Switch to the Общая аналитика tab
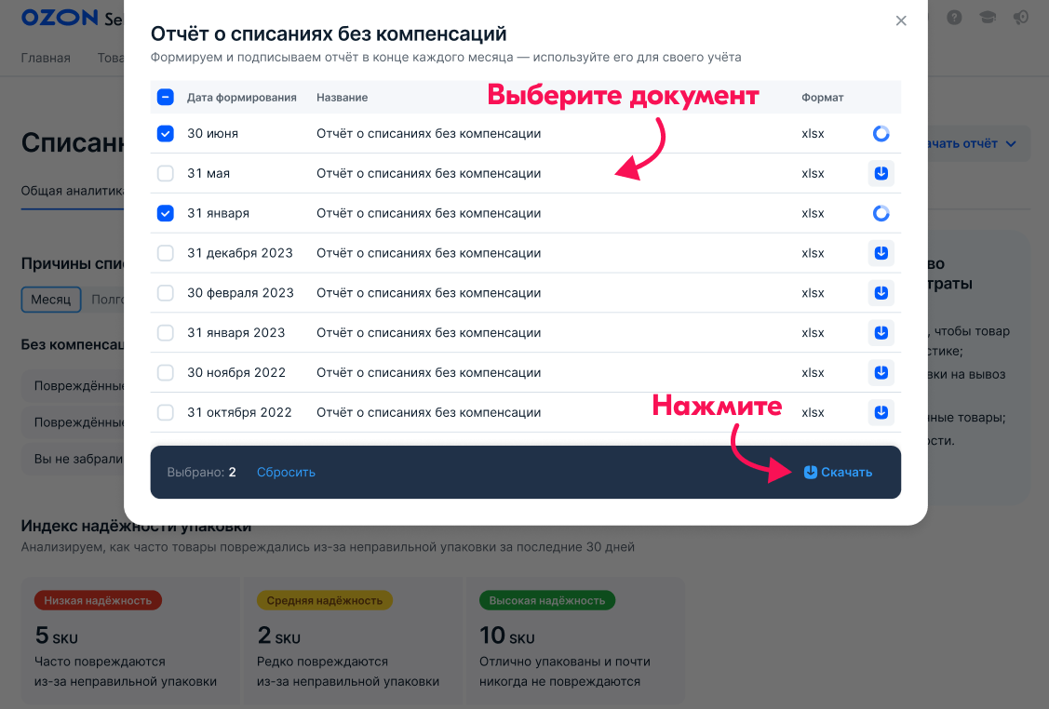 point(73,191)
